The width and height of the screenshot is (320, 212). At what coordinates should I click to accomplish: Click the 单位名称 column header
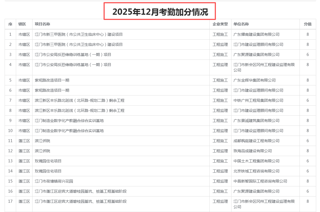[x=241, y=24]
